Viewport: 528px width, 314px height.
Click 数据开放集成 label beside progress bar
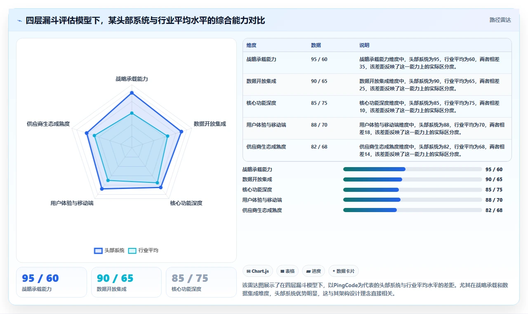pos(257,179)
